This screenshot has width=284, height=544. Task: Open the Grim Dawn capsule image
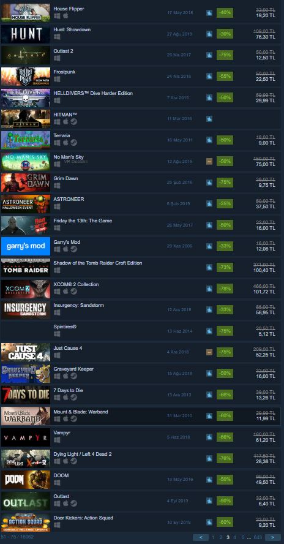point(26,183)
